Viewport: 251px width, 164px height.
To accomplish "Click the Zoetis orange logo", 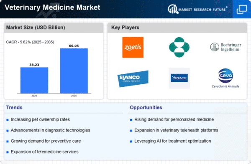I will (x=133, y=47).
